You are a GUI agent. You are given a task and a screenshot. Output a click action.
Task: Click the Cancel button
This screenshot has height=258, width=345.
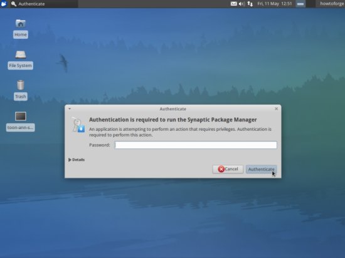tap(228, 169)
